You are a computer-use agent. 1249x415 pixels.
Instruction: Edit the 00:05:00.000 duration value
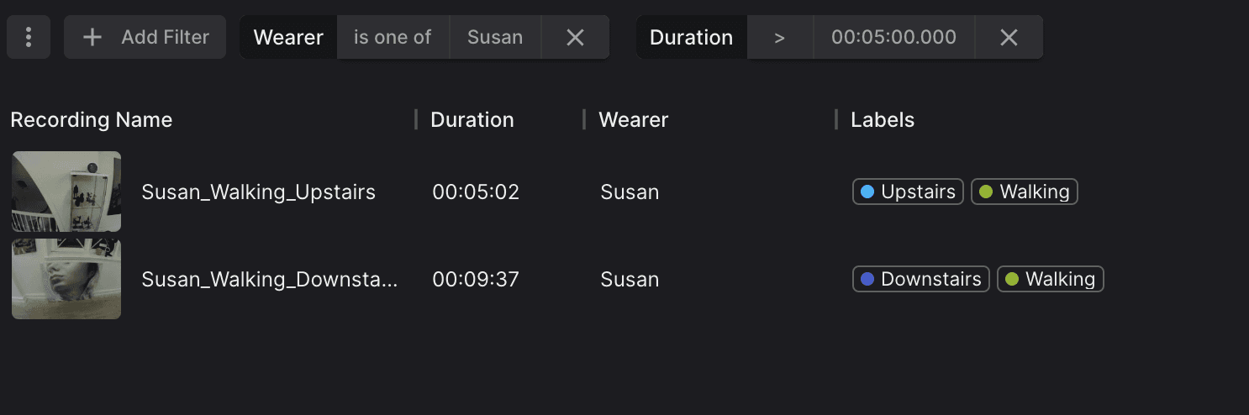893,37
